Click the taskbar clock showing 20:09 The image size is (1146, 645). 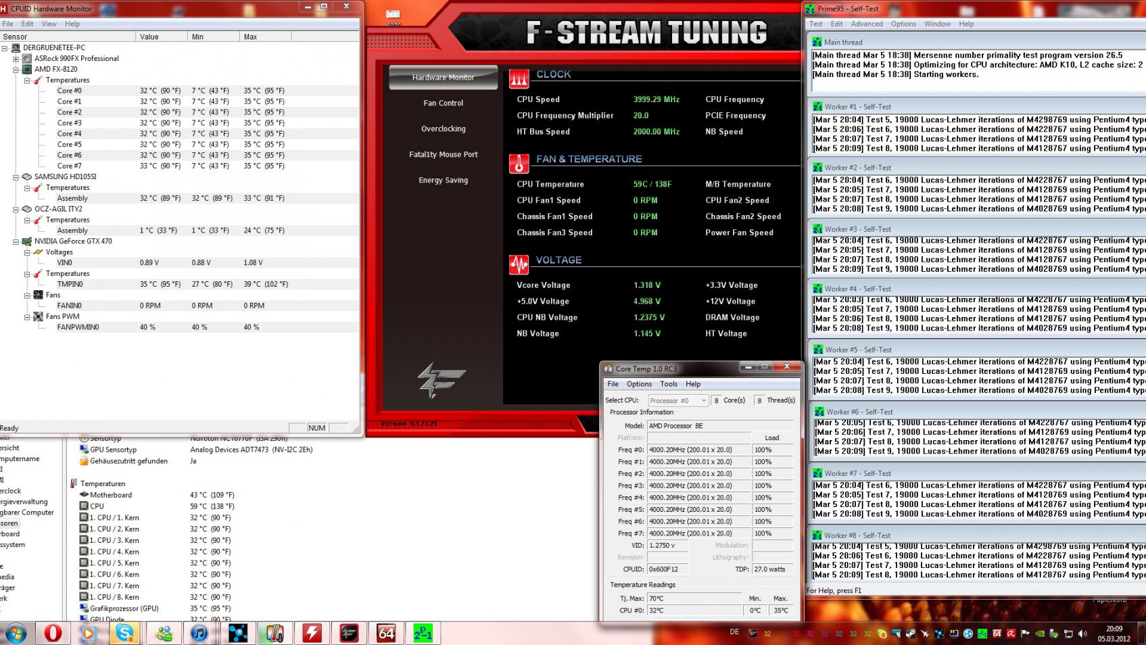tap(1114, 634)
